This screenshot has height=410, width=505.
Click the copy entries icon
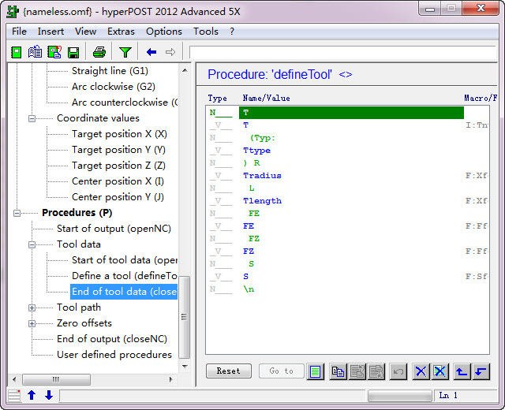338,371
